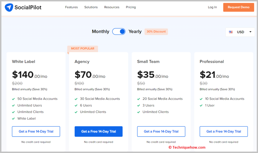The width and height of the screenshot is (258, 153).
Task: Click '30 Social Media Accounts' text
Action: click(100, 99)
